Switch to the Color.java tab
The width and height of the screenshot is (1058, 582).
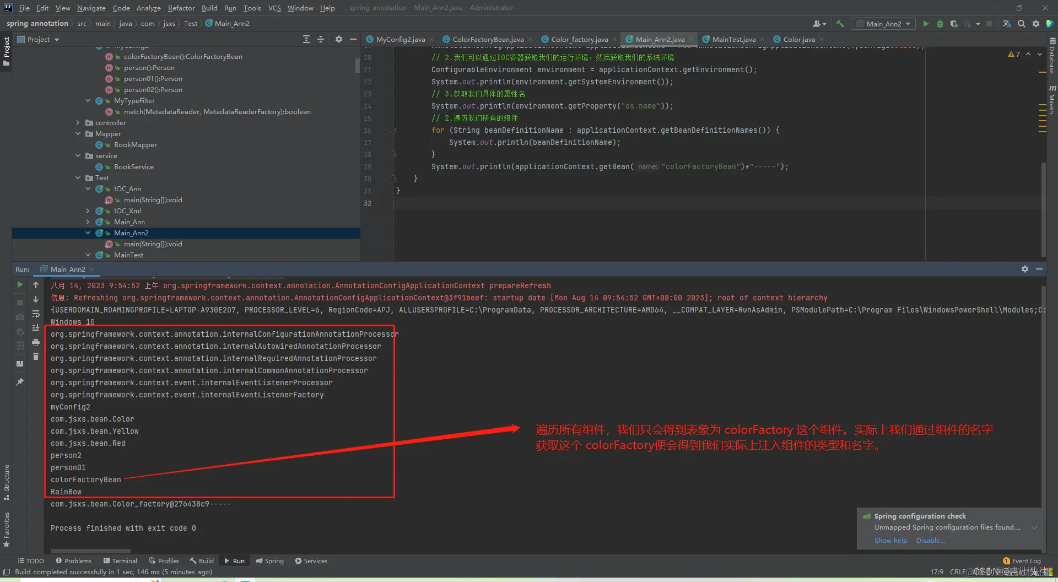tap(798, 40)
